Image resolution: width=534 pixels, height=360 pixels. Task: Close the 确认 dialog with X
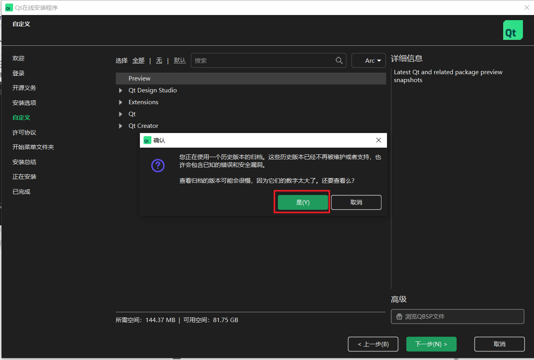379,140
